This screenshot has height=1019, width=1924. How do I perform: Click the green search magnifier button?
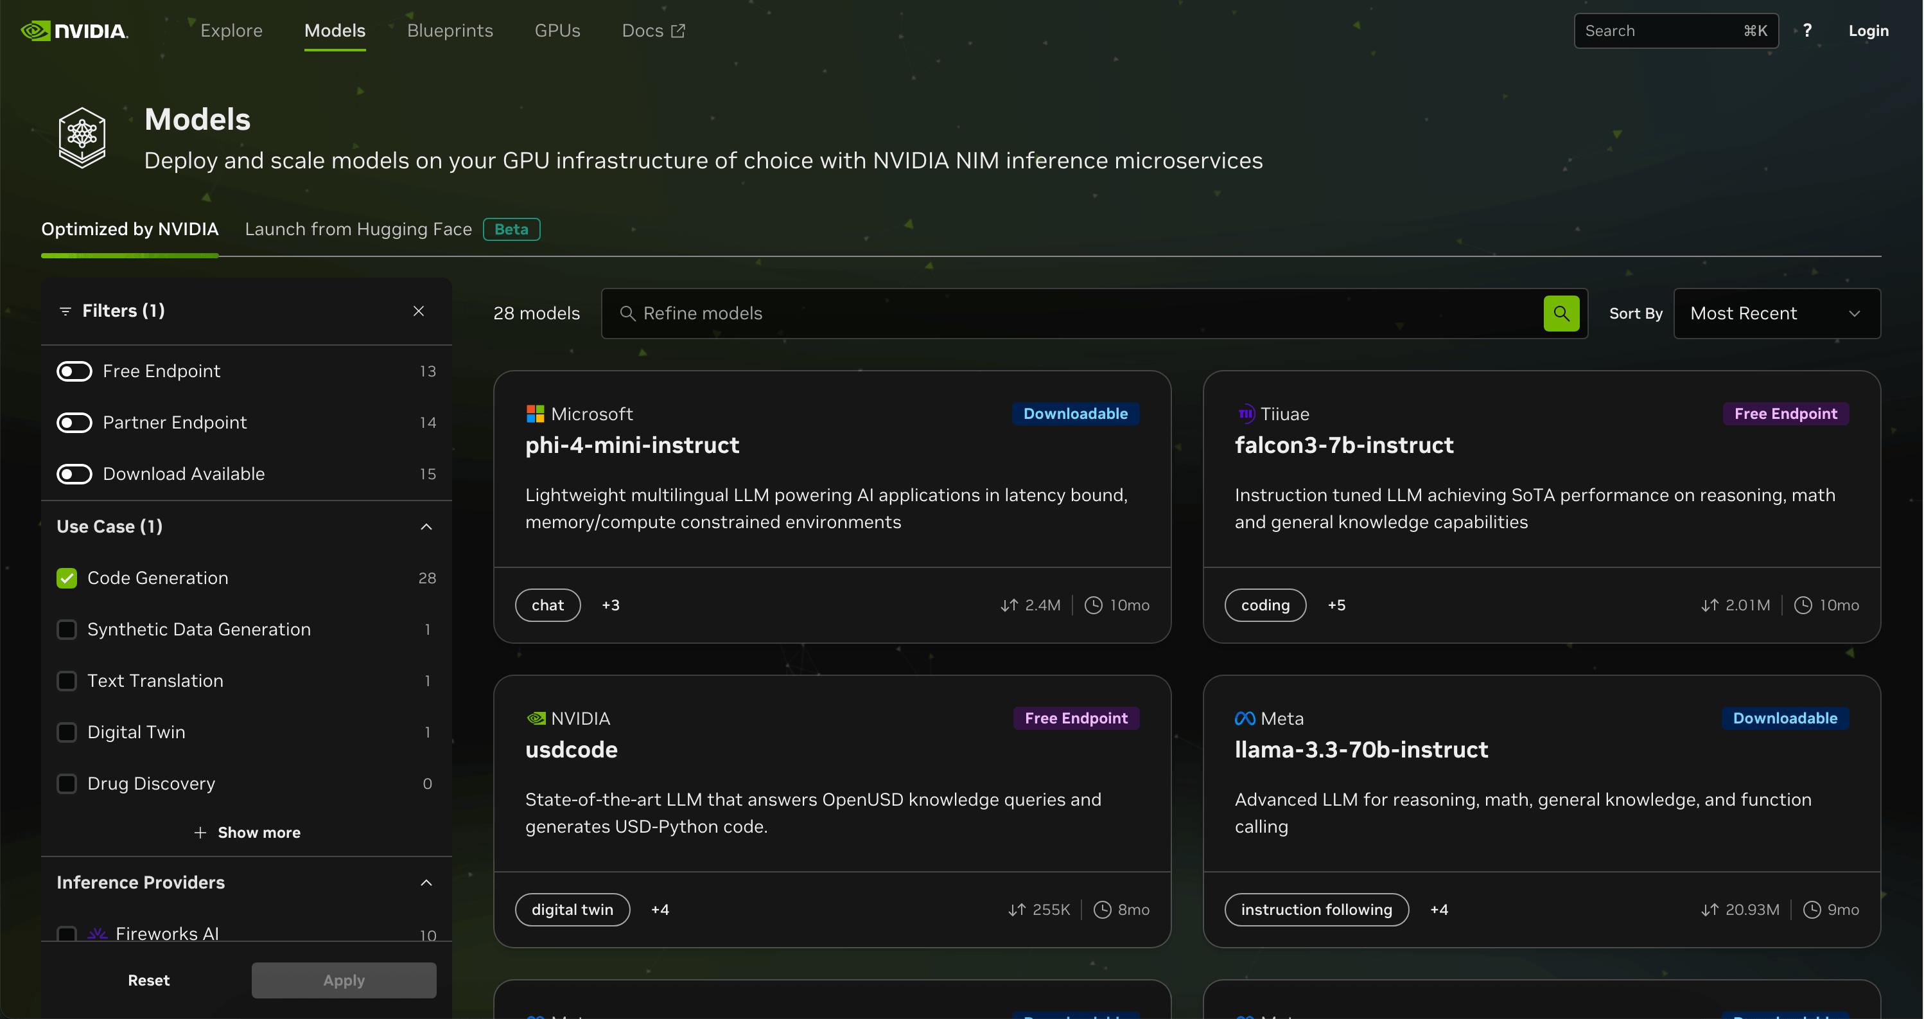tap(1561, 313)
